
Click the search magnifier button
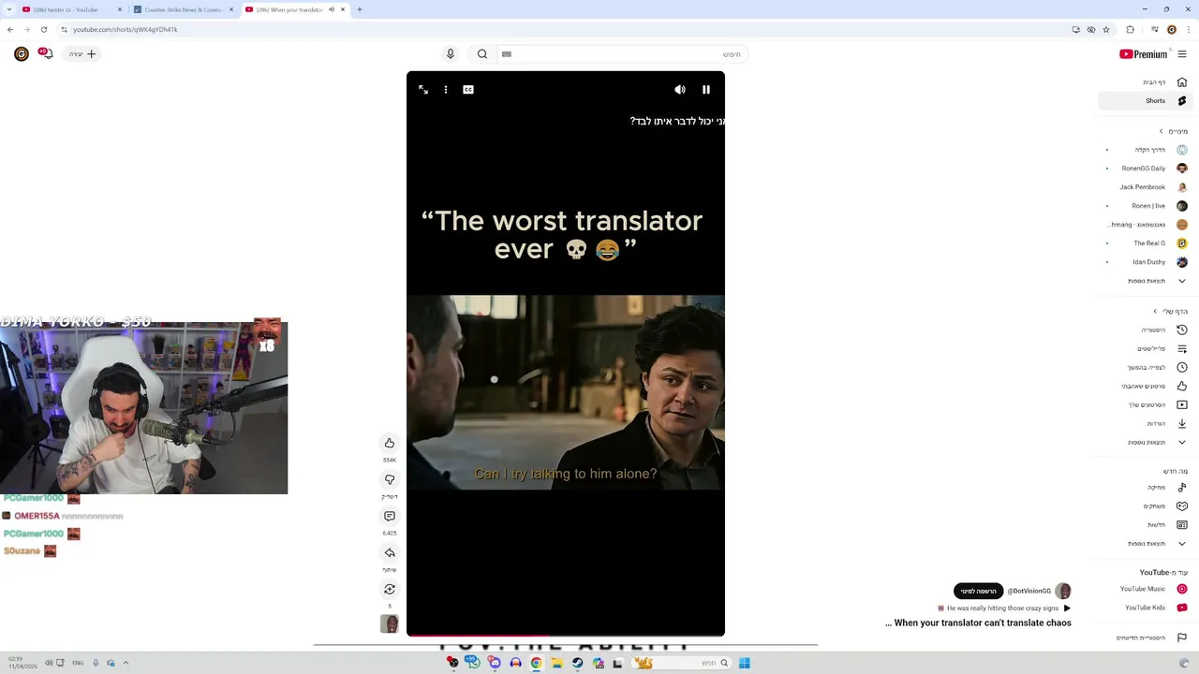pyautogui.click(x=482, y=54)
